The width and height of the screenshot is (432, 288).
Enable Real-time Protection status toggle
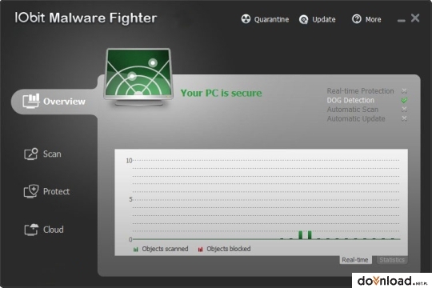tap(404, 91)
